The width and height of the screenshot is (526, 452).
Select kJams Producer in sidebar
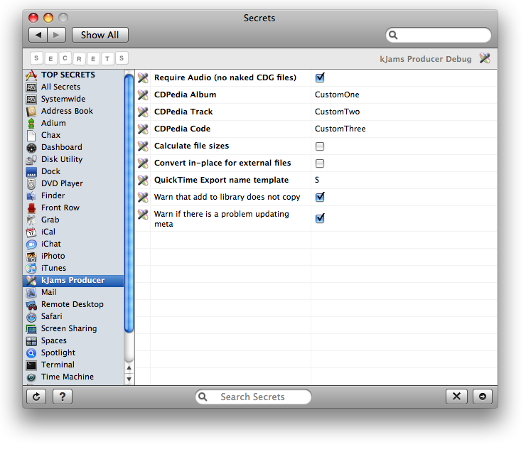pos(73,281)
